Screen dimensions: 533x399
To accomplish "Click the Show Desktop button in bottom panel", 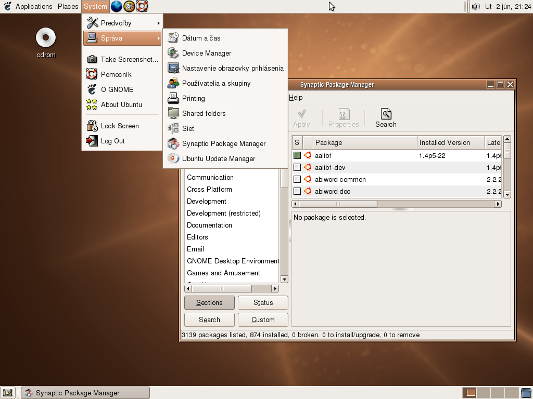I will [7, 393].
